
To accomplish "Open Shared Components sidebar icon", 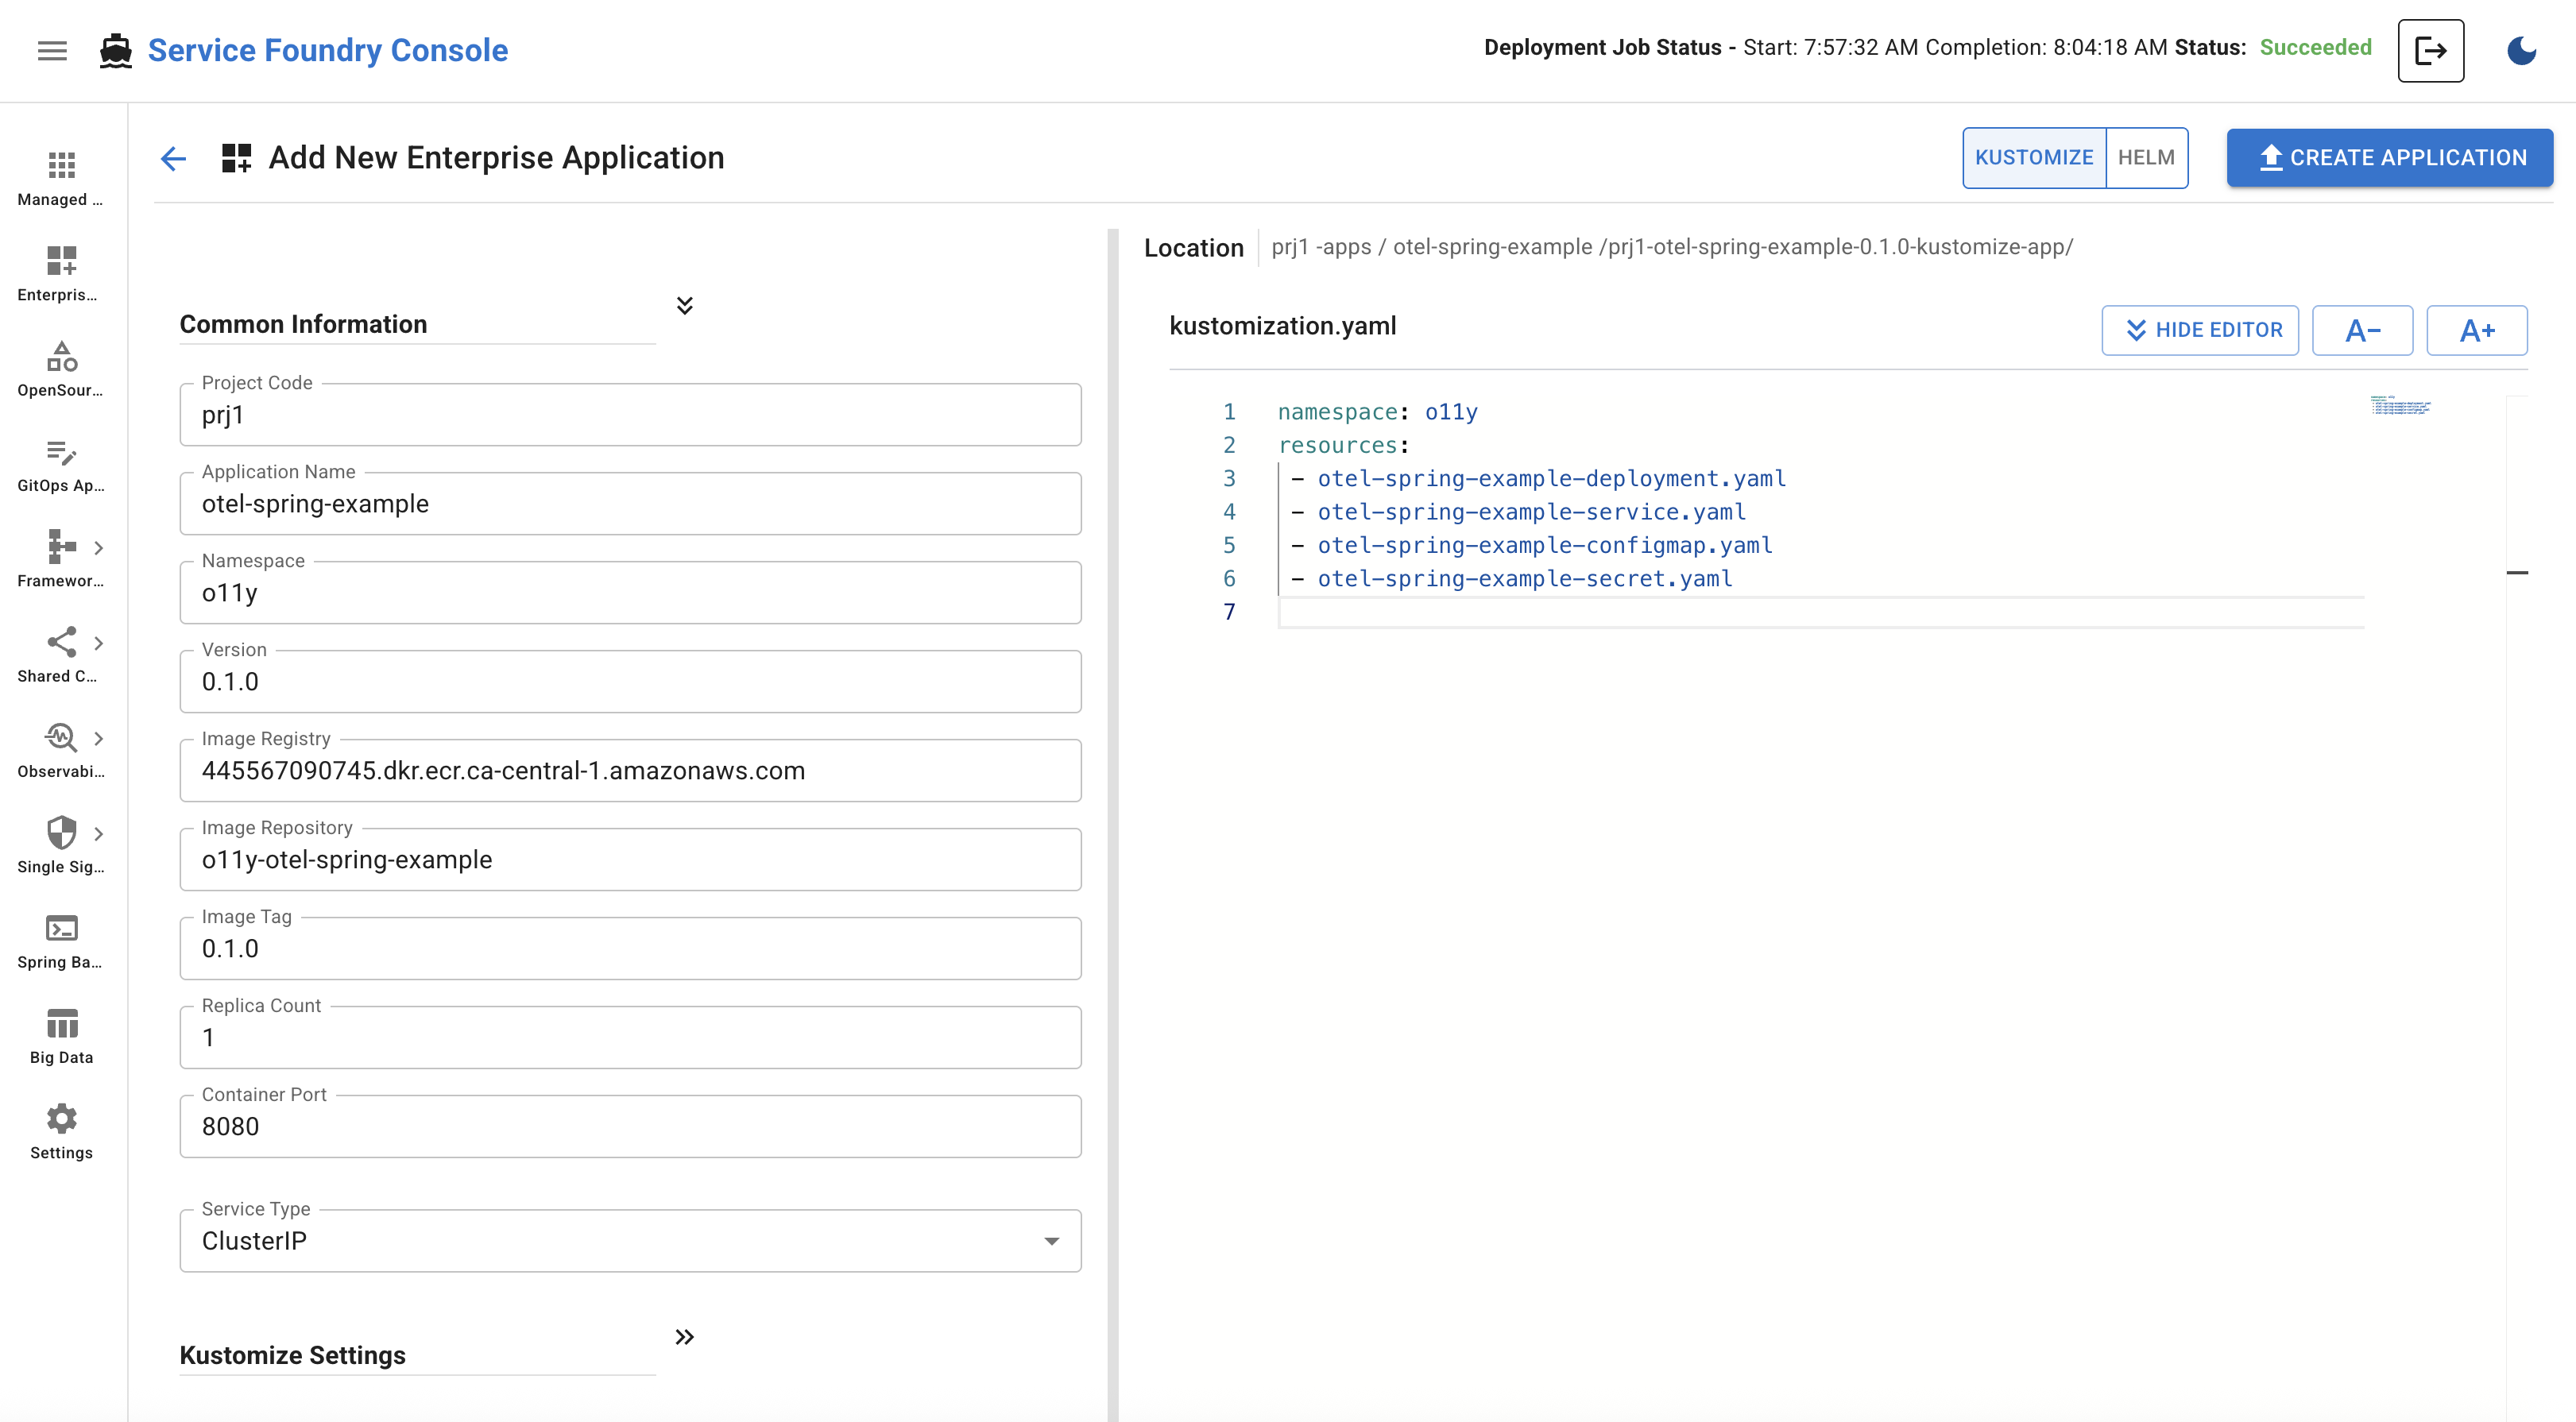I will [x=61, y=642].
